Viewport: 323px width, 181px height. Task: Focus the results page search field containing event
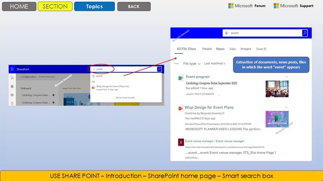pos(265,33)
